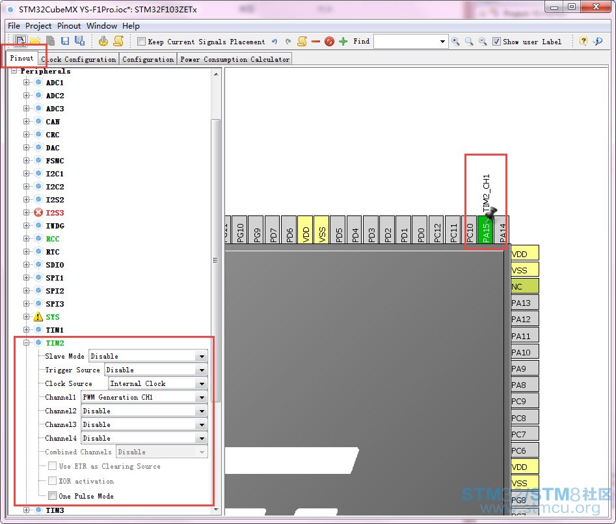The height and width of the screenshot is (524, 616).
Task: Click the Save Project As icon
Action: 80,41
